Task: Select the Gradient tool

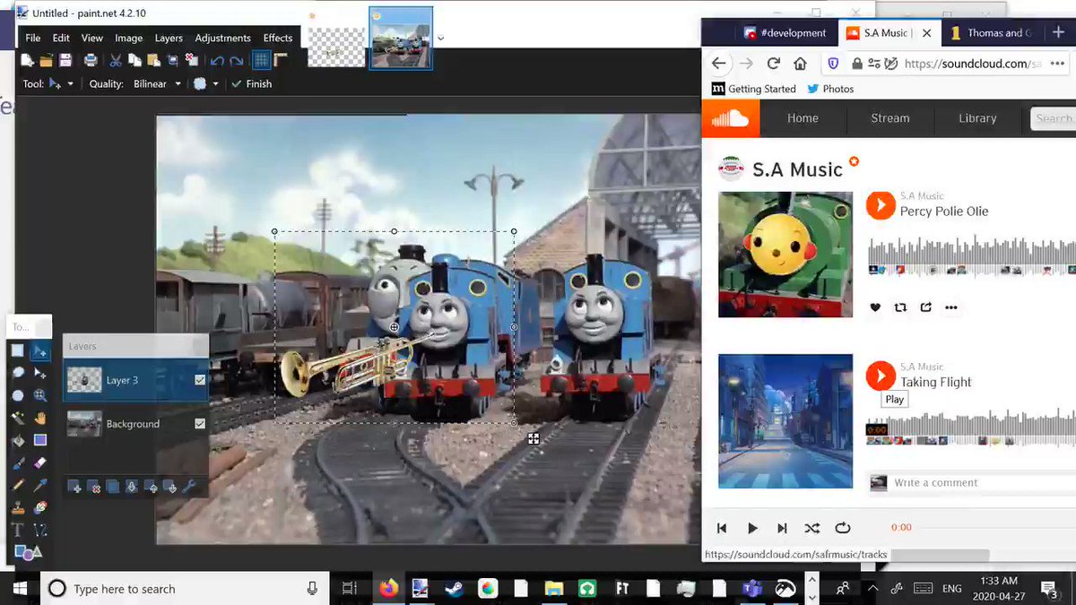Action: point(40,440)
